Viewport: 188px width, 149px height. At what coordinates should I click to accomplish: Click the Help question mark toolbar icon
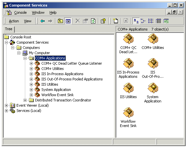pos(103,21)
